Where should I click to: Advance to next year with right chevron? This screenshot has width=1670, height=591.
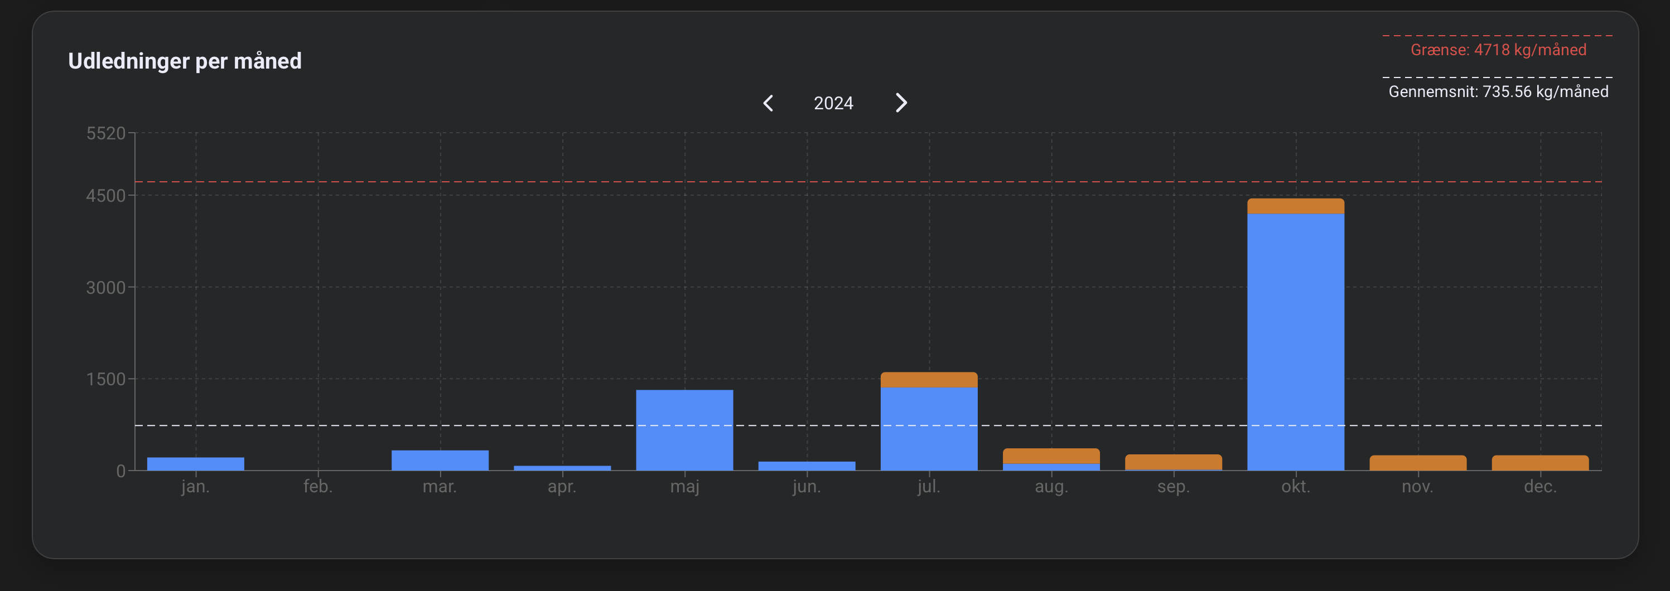coord(901,103)
